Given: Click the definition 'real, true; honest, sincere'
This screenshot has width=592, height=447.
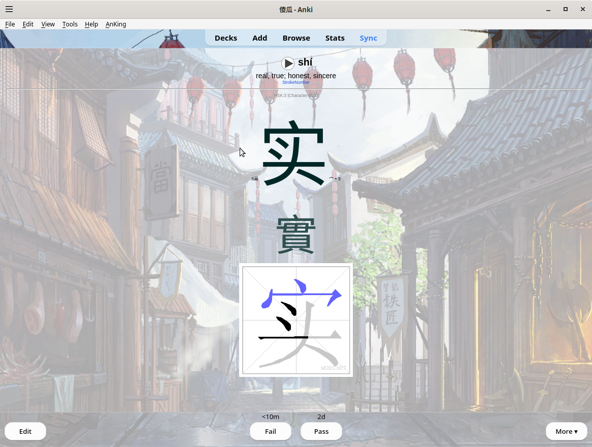Looking at the screenshot, I should click(296, 76).
